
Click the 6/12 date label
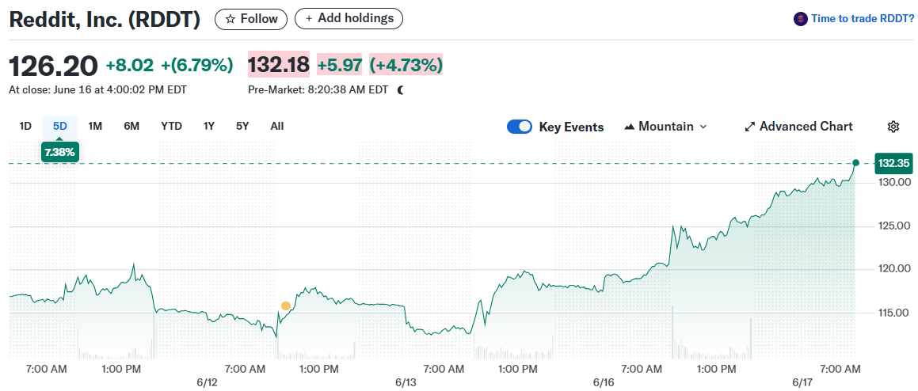[x=208, y=382]
